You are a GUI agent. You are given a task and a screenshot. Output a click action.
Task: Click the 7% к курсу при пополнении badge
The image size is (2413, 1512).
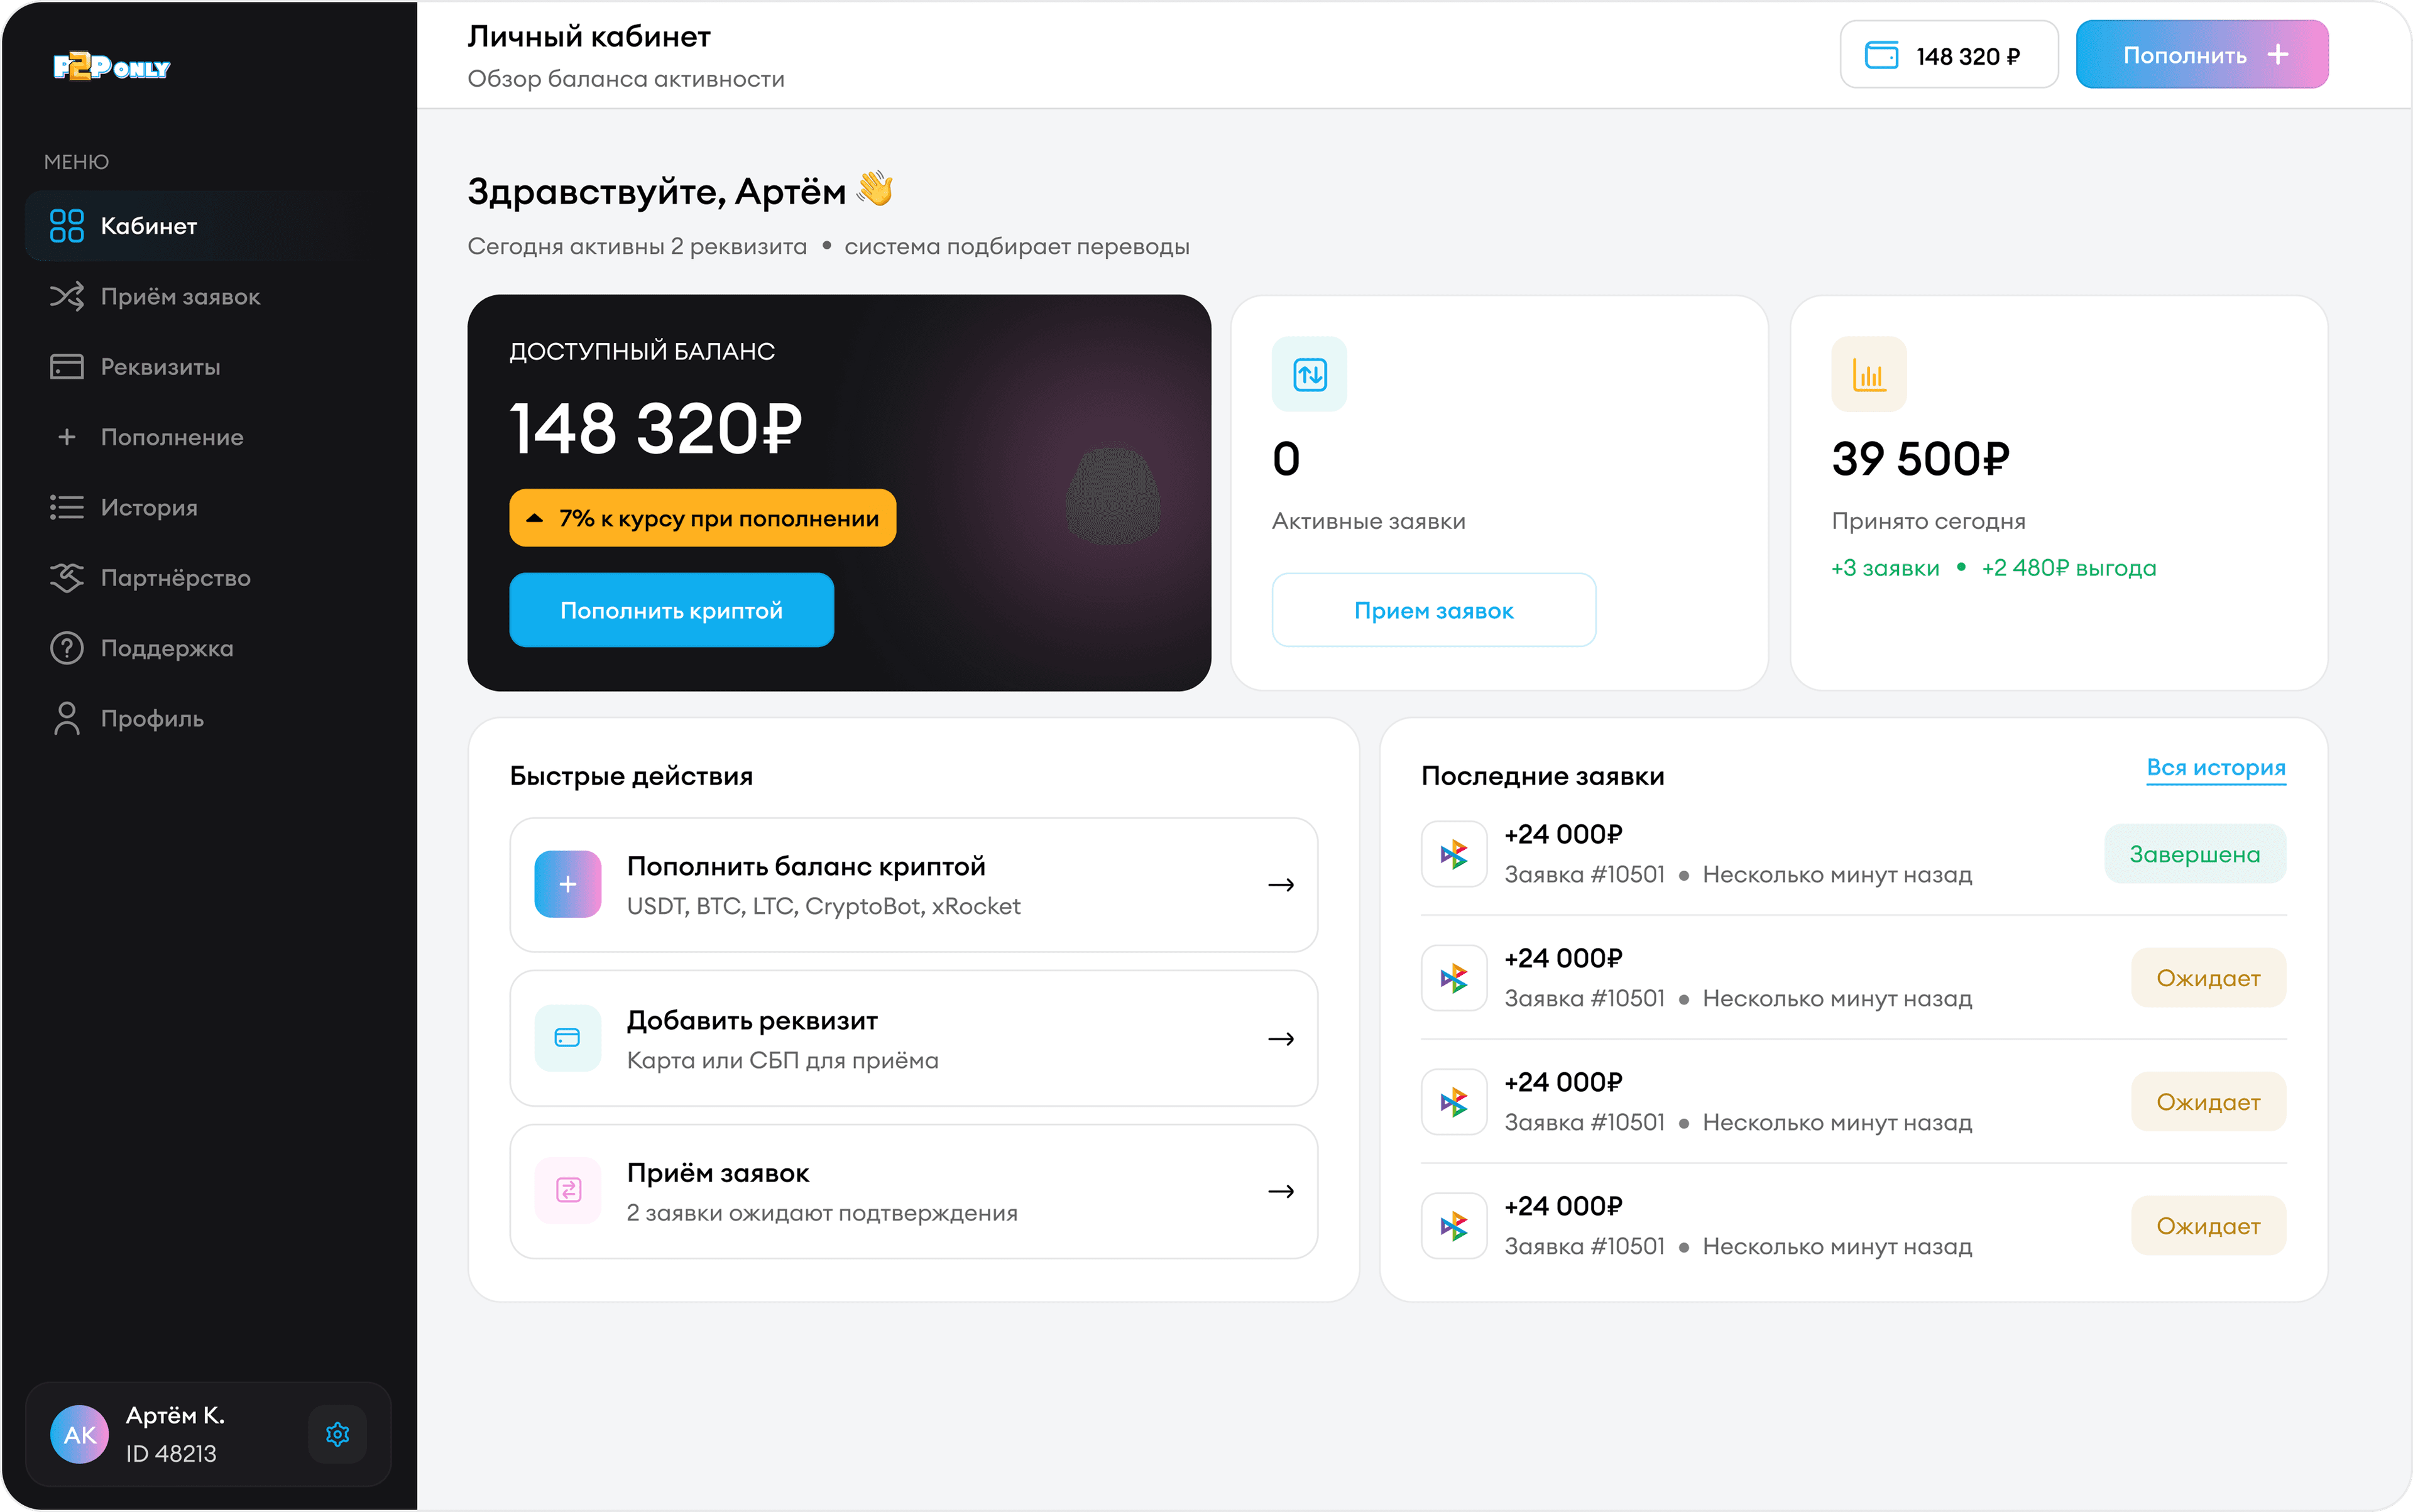(703, 518)
